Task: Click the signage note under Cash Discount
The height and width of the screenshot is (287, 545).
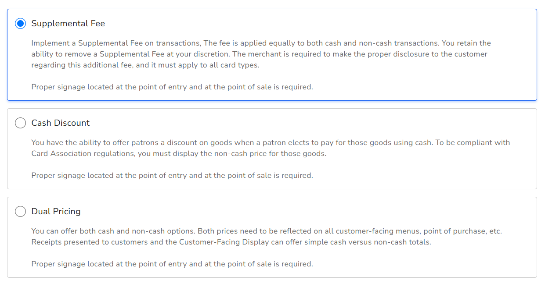Action: coord(172,175)
